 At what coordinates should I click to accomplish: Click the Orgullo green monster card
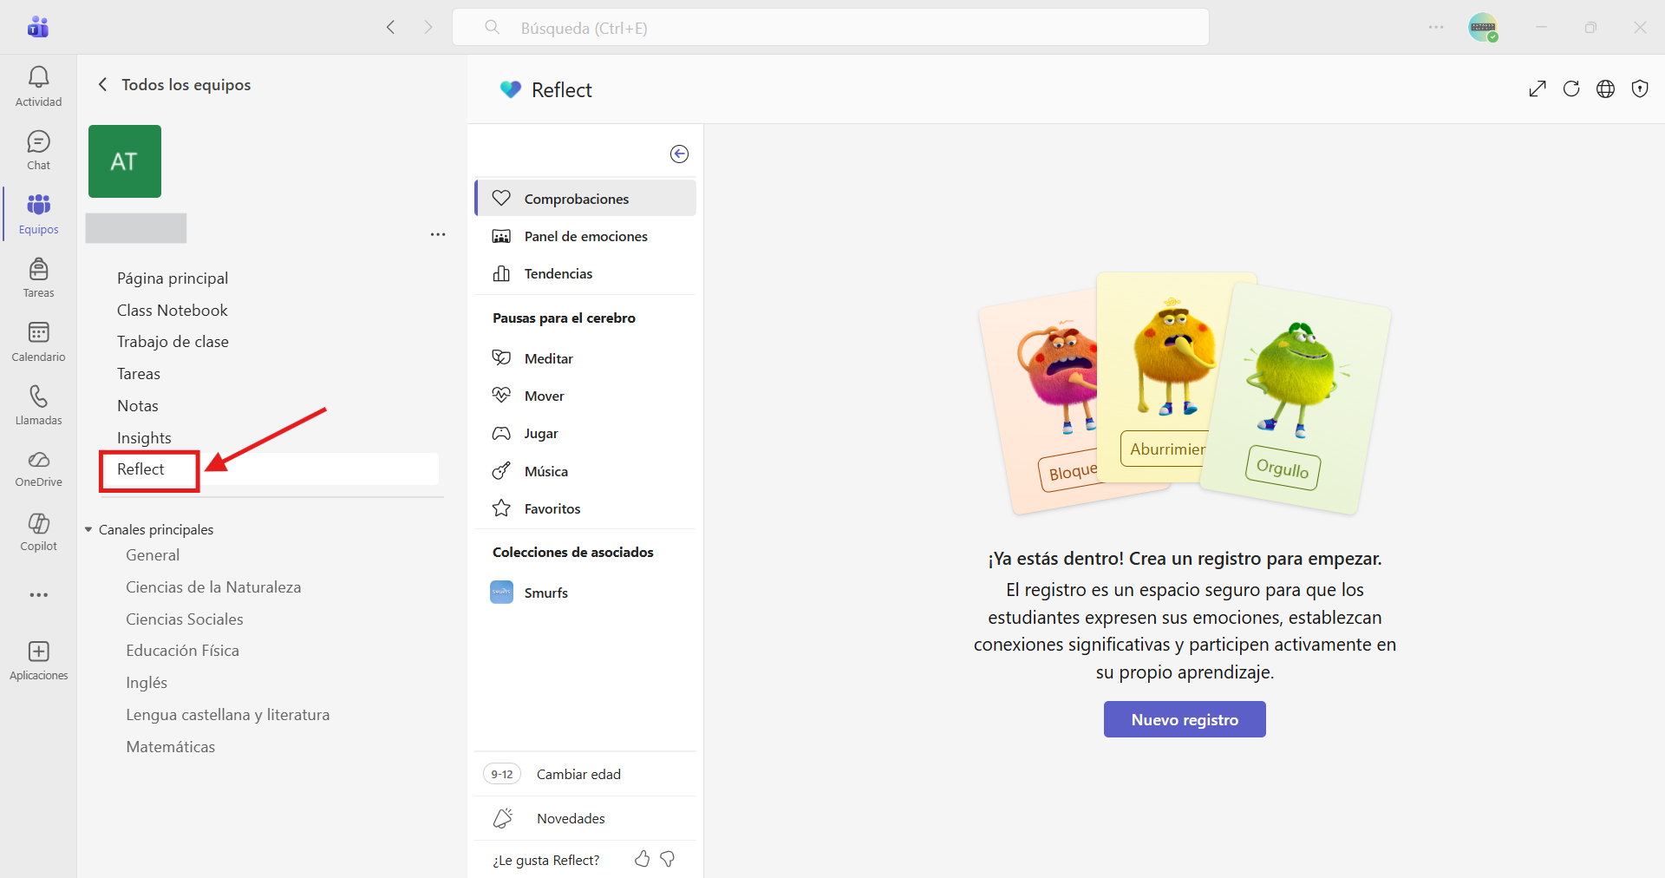1296,397
